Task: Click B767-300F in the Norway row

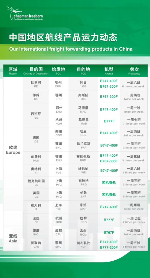Action: tap(109, 97)
